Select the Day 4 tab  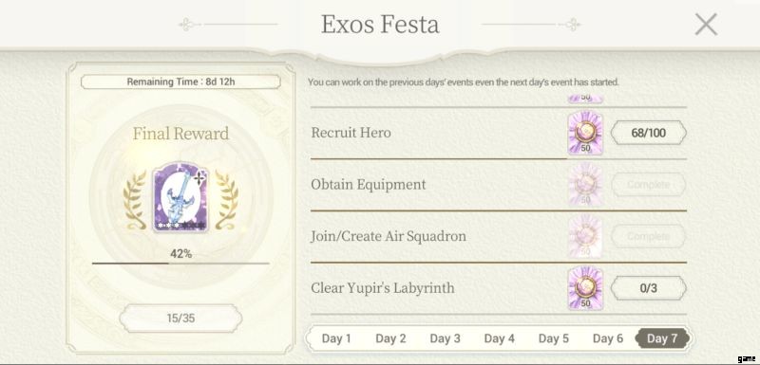500,338
